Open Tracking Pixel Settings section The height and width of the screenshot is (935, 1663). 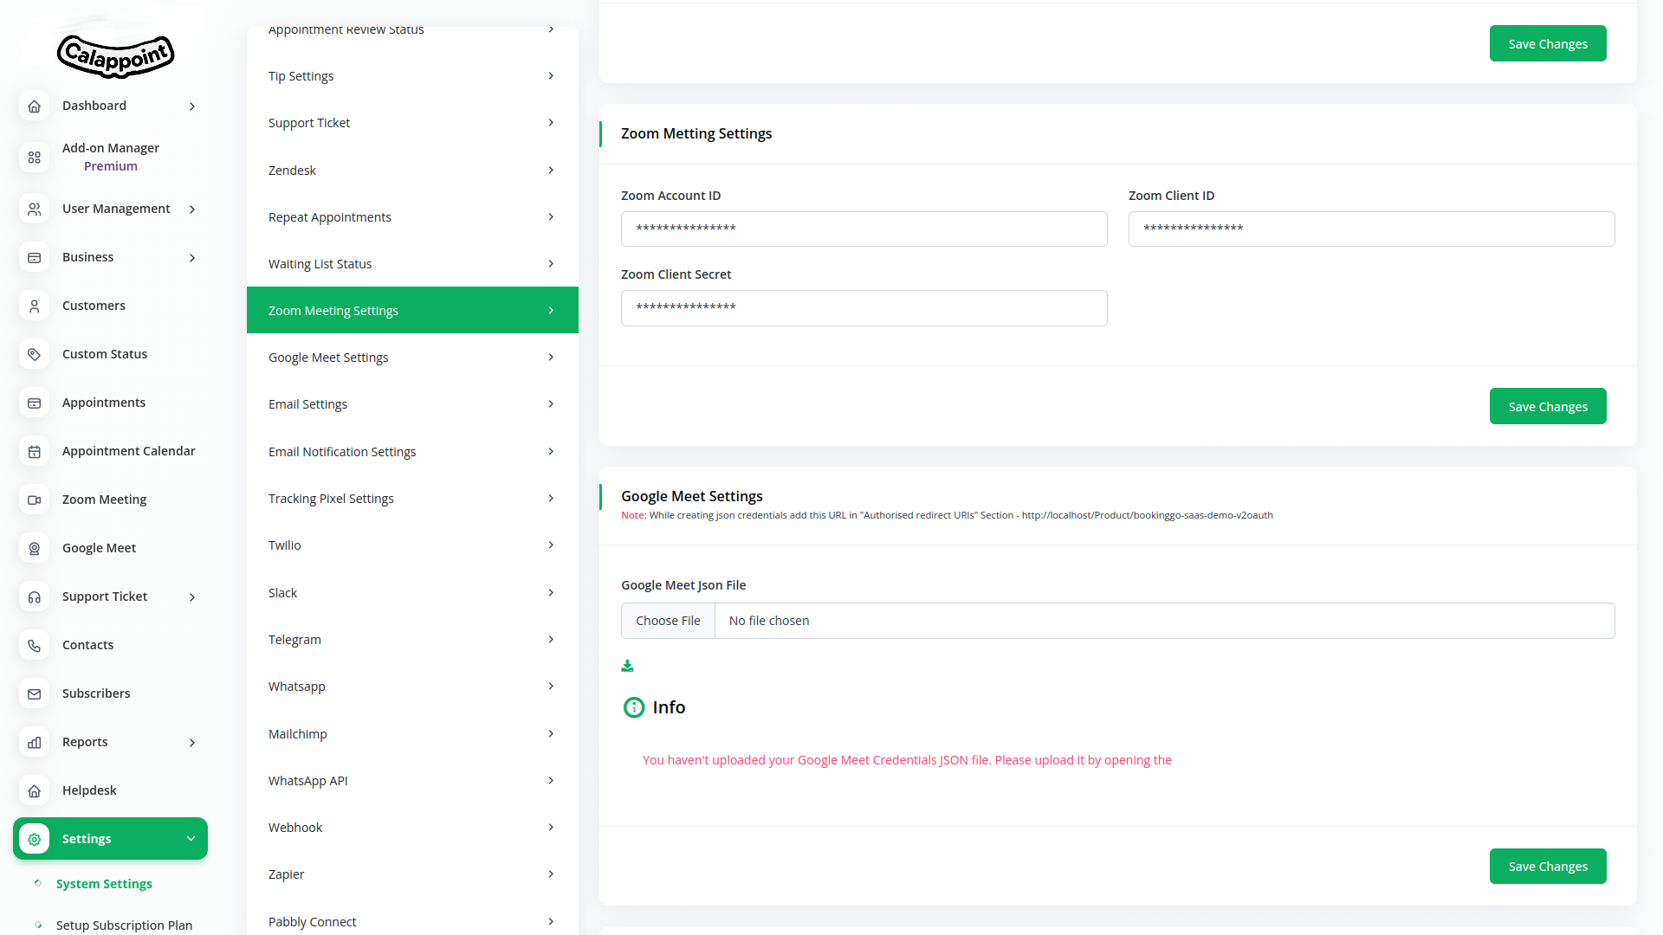click(412, 499)
